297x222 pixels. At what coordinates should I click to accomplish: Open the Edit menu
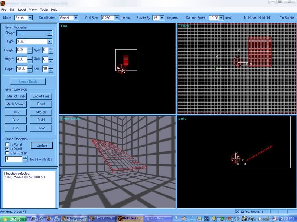pos(12,10)
